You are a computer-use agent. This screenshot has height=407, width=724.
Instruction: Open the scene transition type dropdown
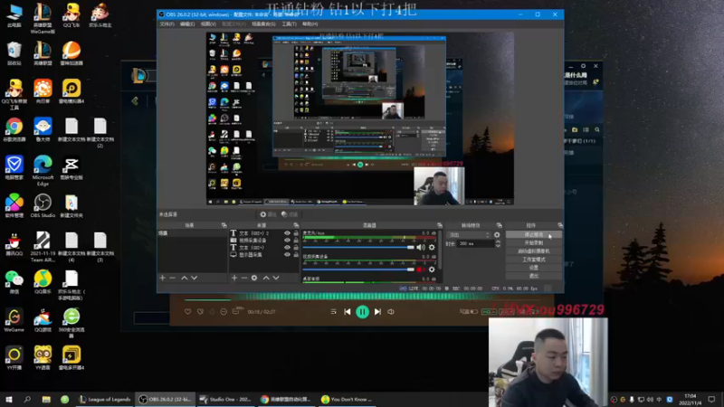[x=469, y=235]
